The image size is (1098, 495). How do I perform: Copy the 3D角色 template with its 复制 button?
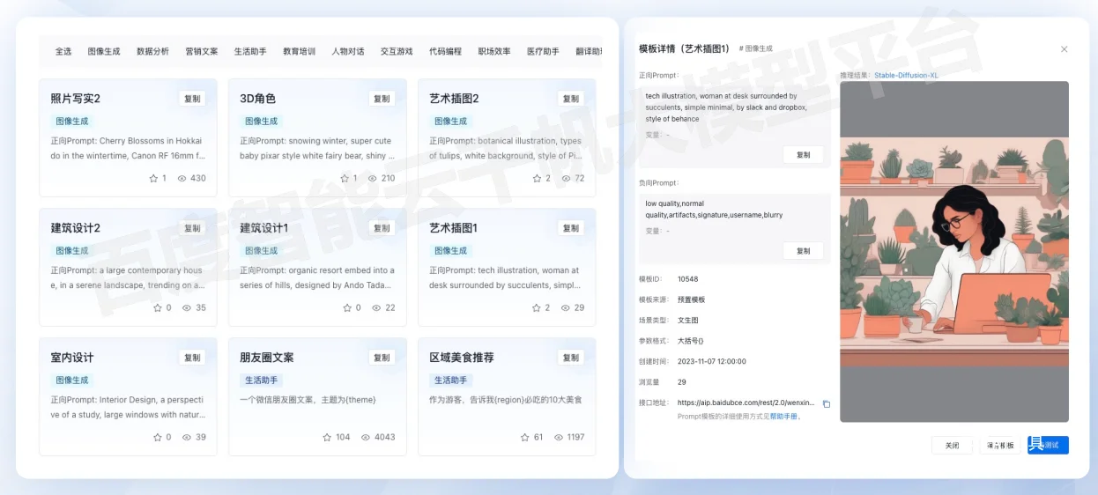[x=382, y=99]
